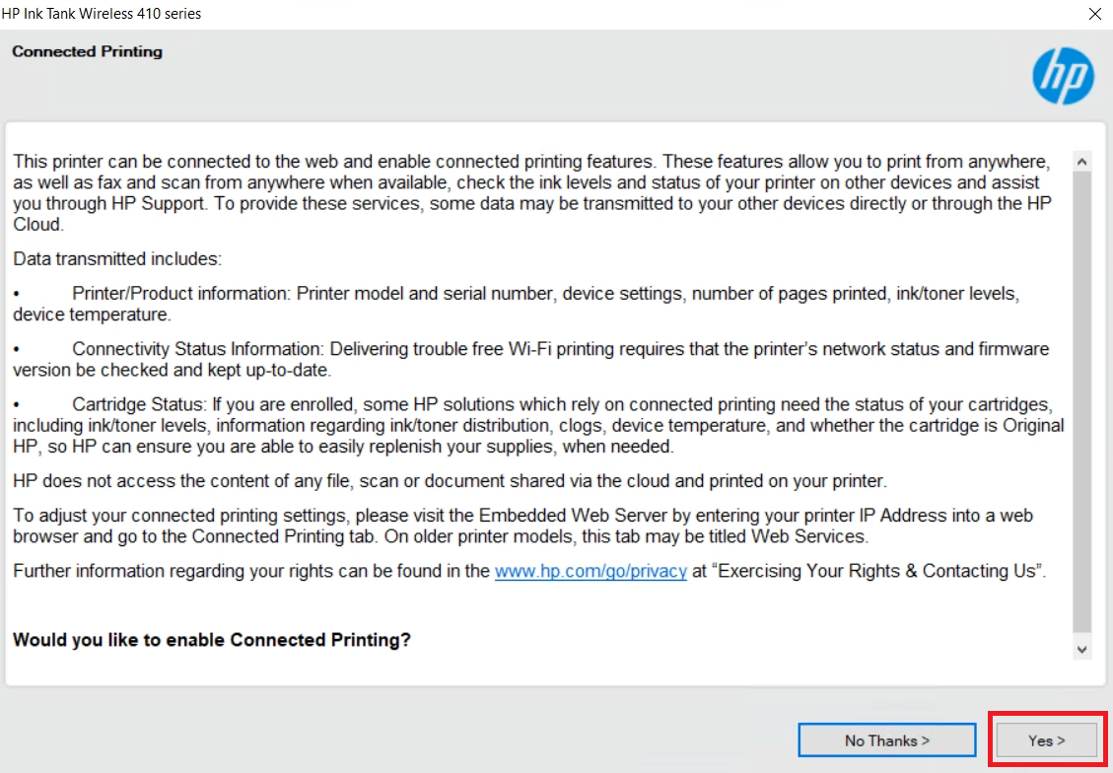The image size is (1113, 773).
Task: Click the Connected Printing heading
Action: click(x=88, y=51)
